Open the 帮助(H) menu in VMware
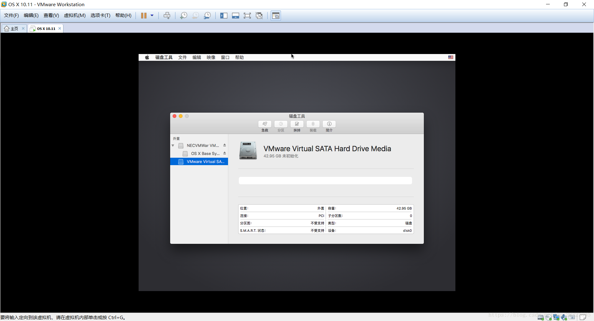The width and height of the screenshot is (594, 321). point(123,15)
